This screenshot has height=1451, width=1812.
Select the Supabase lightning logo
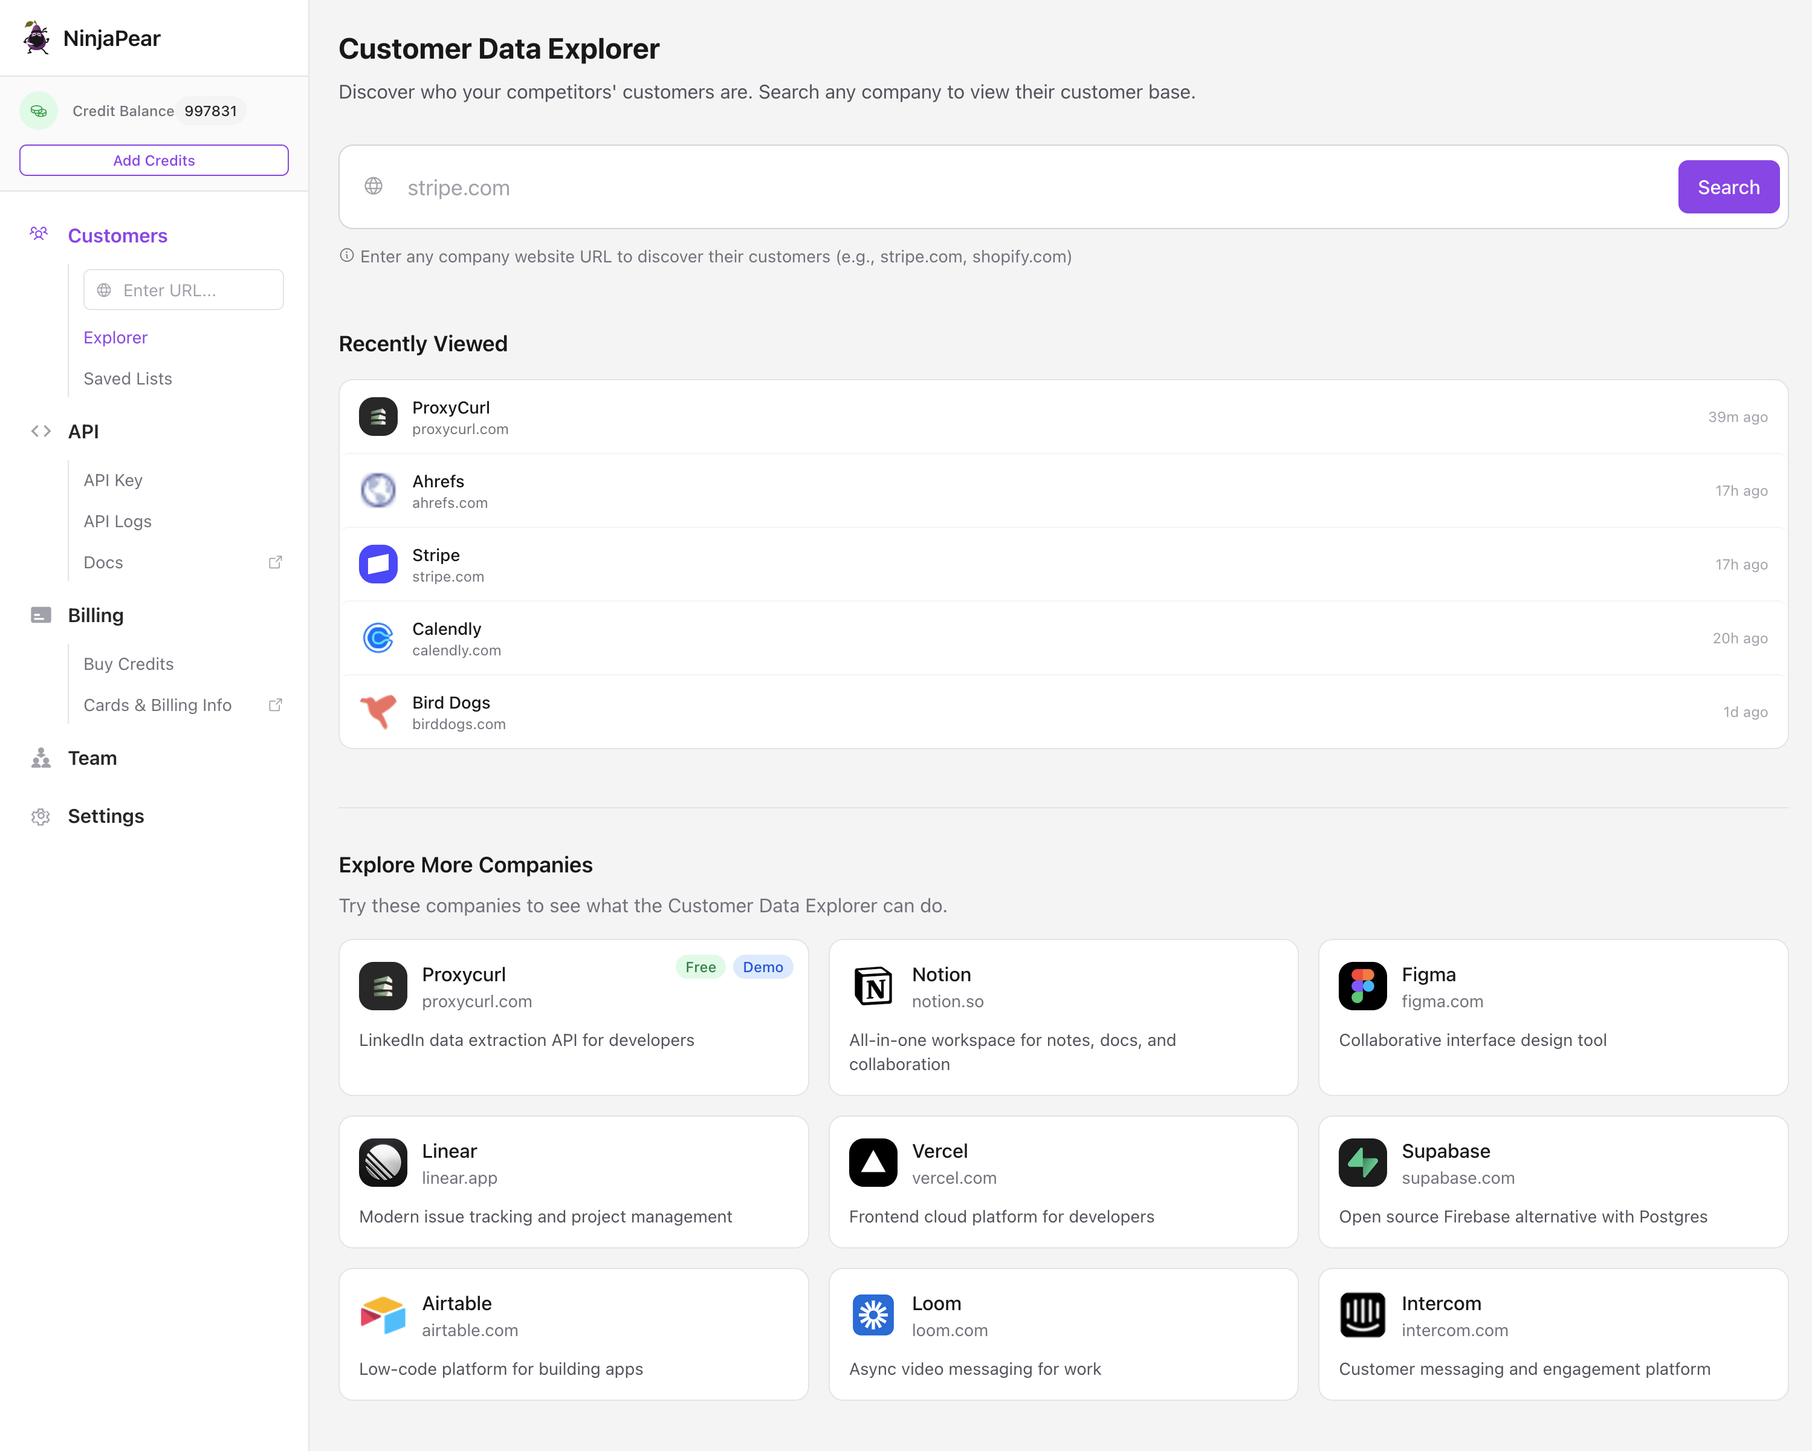pyautogui.click(x=1362, y=1163)
